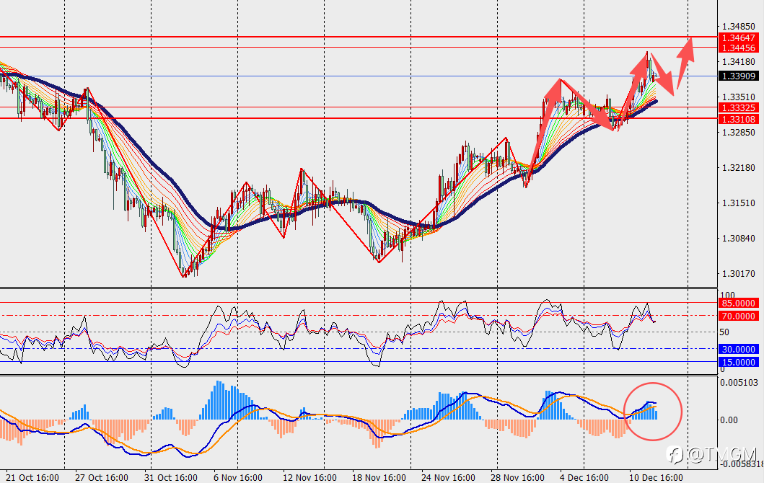Click the 4 Dec 16:00 time label
This screenshot has width=764, height=483.
584,477
